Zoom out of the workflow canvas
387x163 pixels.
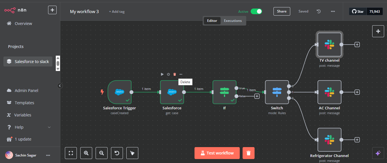[102, 153]
